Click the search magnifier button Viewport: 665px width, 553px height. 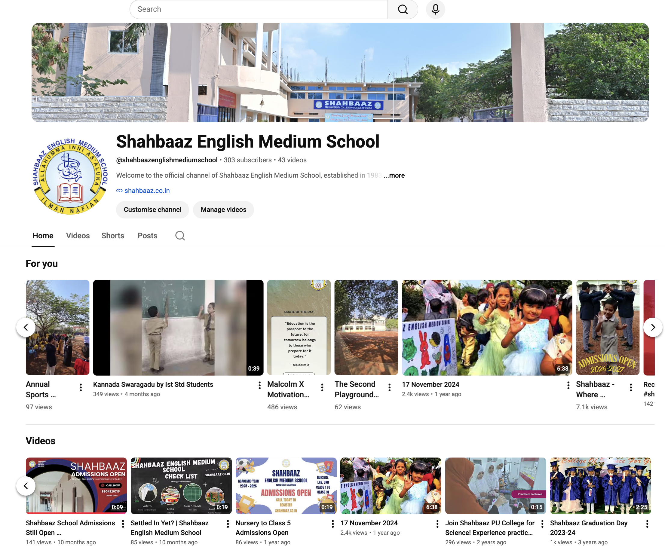pos(403,9)
